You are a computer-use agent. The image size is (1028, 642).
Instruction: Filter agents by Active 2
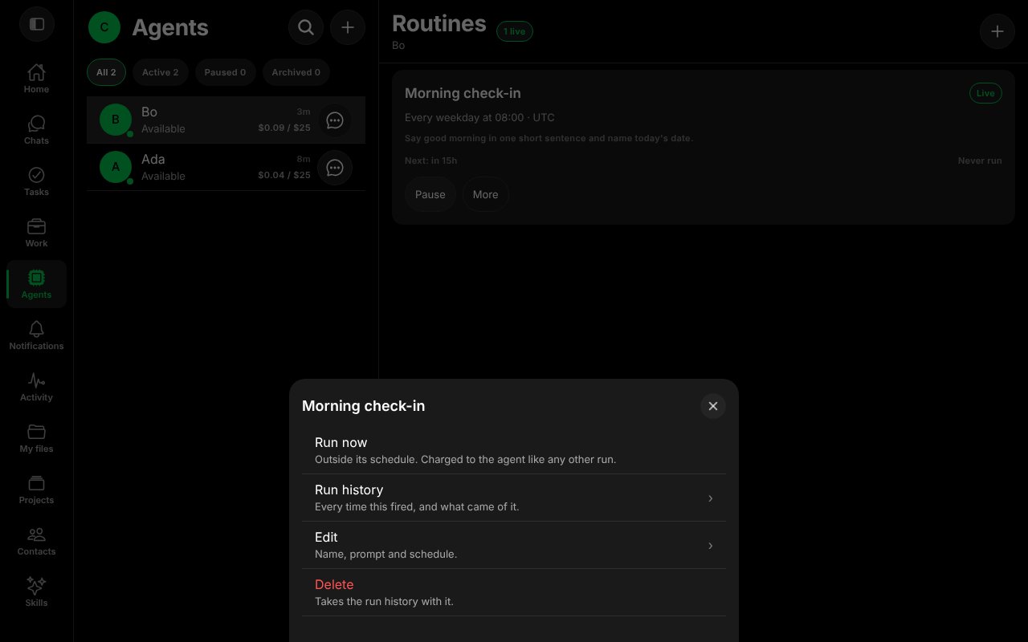[161, 72]
